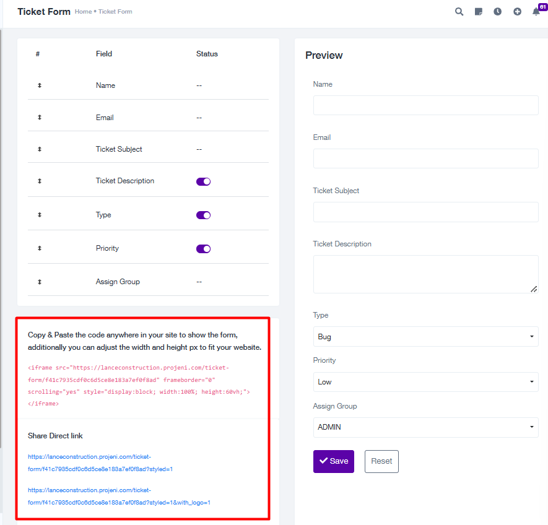Click the # column header
Viewport: 548px width, 525px height.
pos(38,54)
